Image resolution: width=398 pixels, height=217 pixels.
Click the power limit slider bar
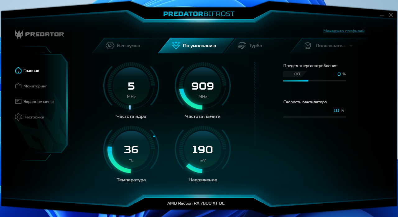[314, 81]
